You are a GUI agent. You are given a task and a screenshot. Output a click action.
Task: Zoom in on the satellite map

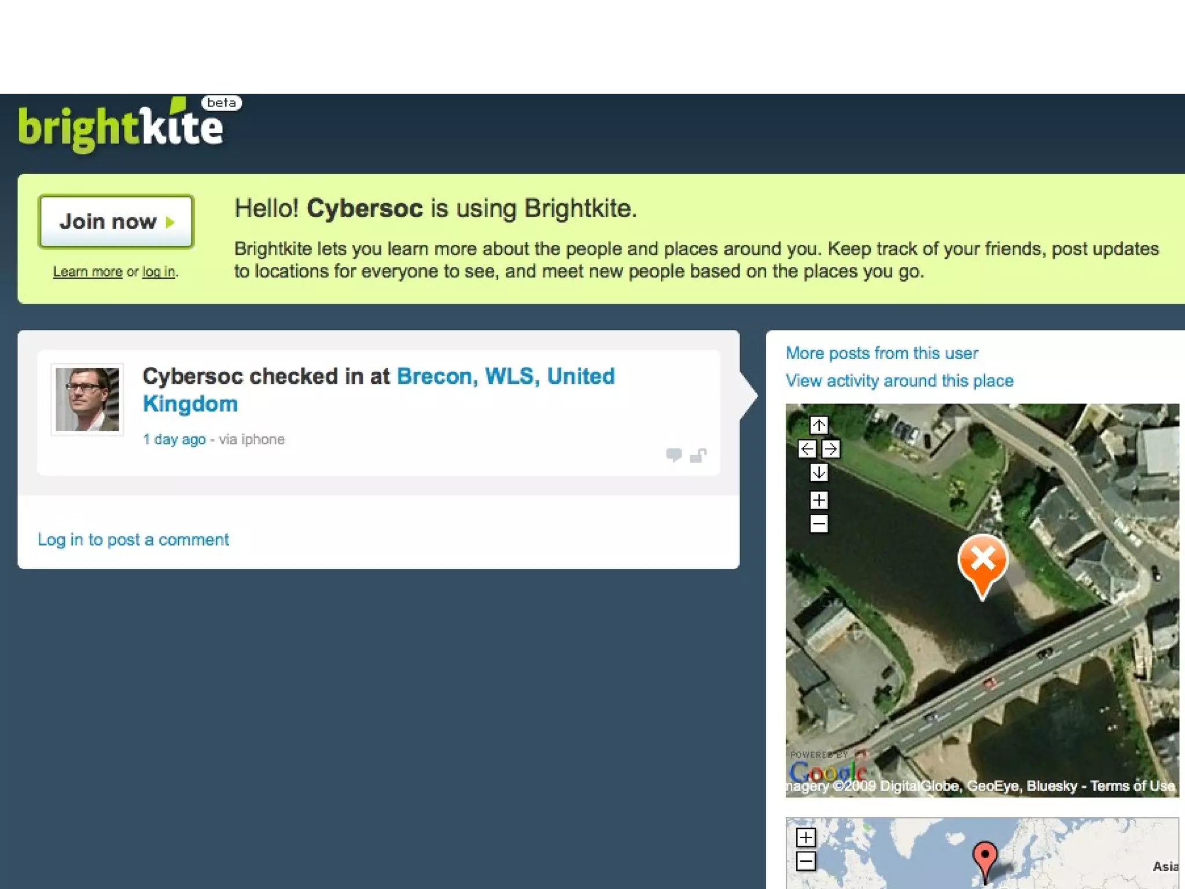818,500
